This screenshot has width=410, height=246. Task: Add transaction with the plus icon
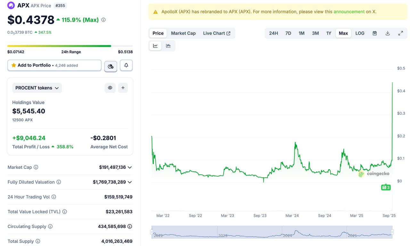pyautogui.click(x=123, y=88)
